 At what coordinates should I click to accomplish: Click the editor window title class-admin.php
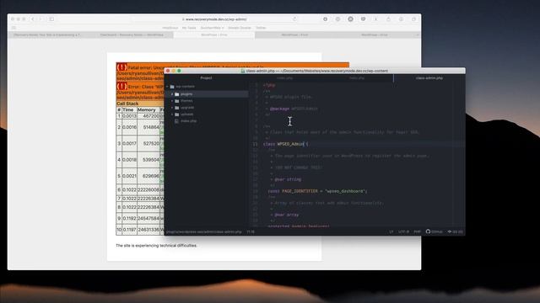[315, 71]
